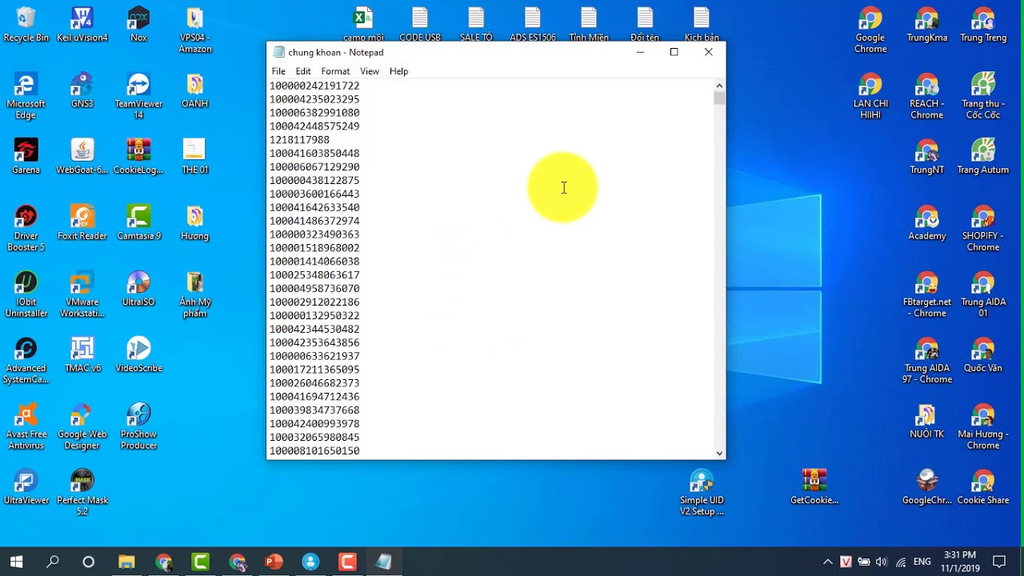Viewport: 1024px width, 576px height.
Task: Select the LAN CHI HIIHI Chrome shortcut
Action: [x=870, y=96]
